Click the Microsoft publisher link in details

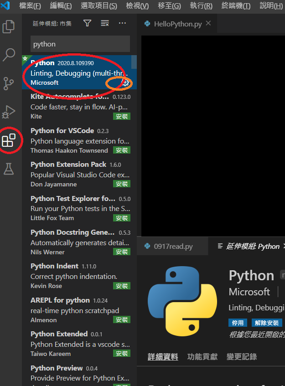pos(249,292)
